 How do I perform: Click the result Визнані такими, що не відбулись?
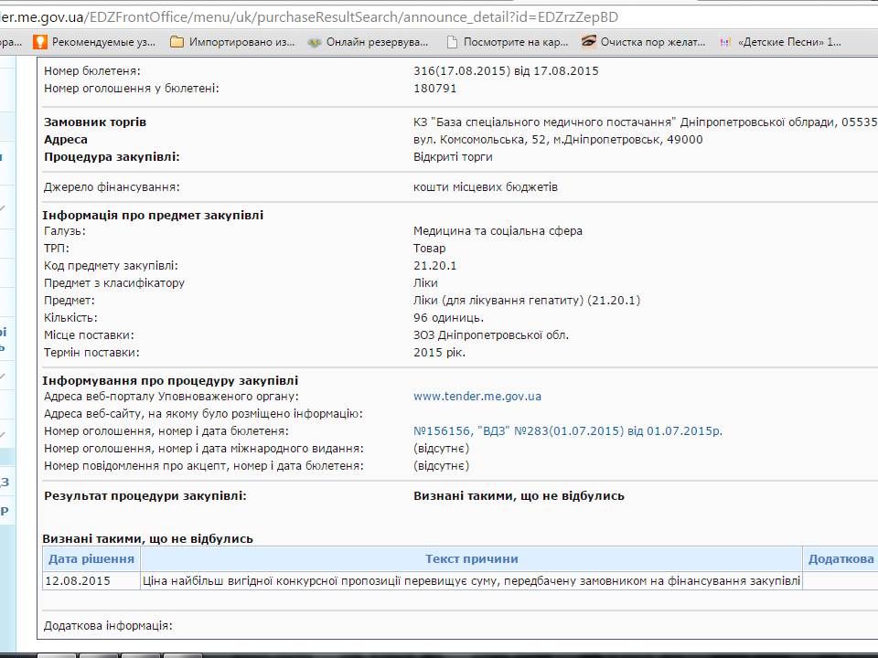point(519,496)
